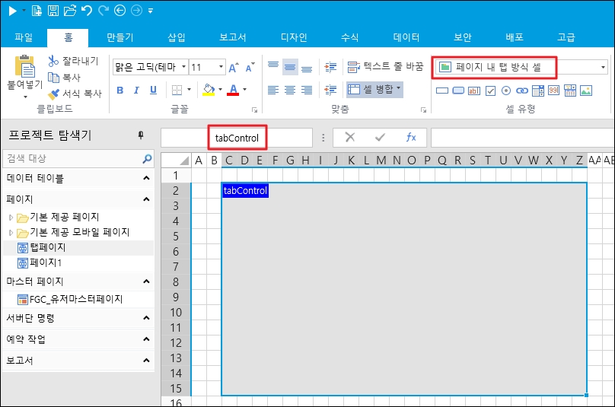Switch to the 데이터 (Data) ribbon tab

(x=406, y=37)
